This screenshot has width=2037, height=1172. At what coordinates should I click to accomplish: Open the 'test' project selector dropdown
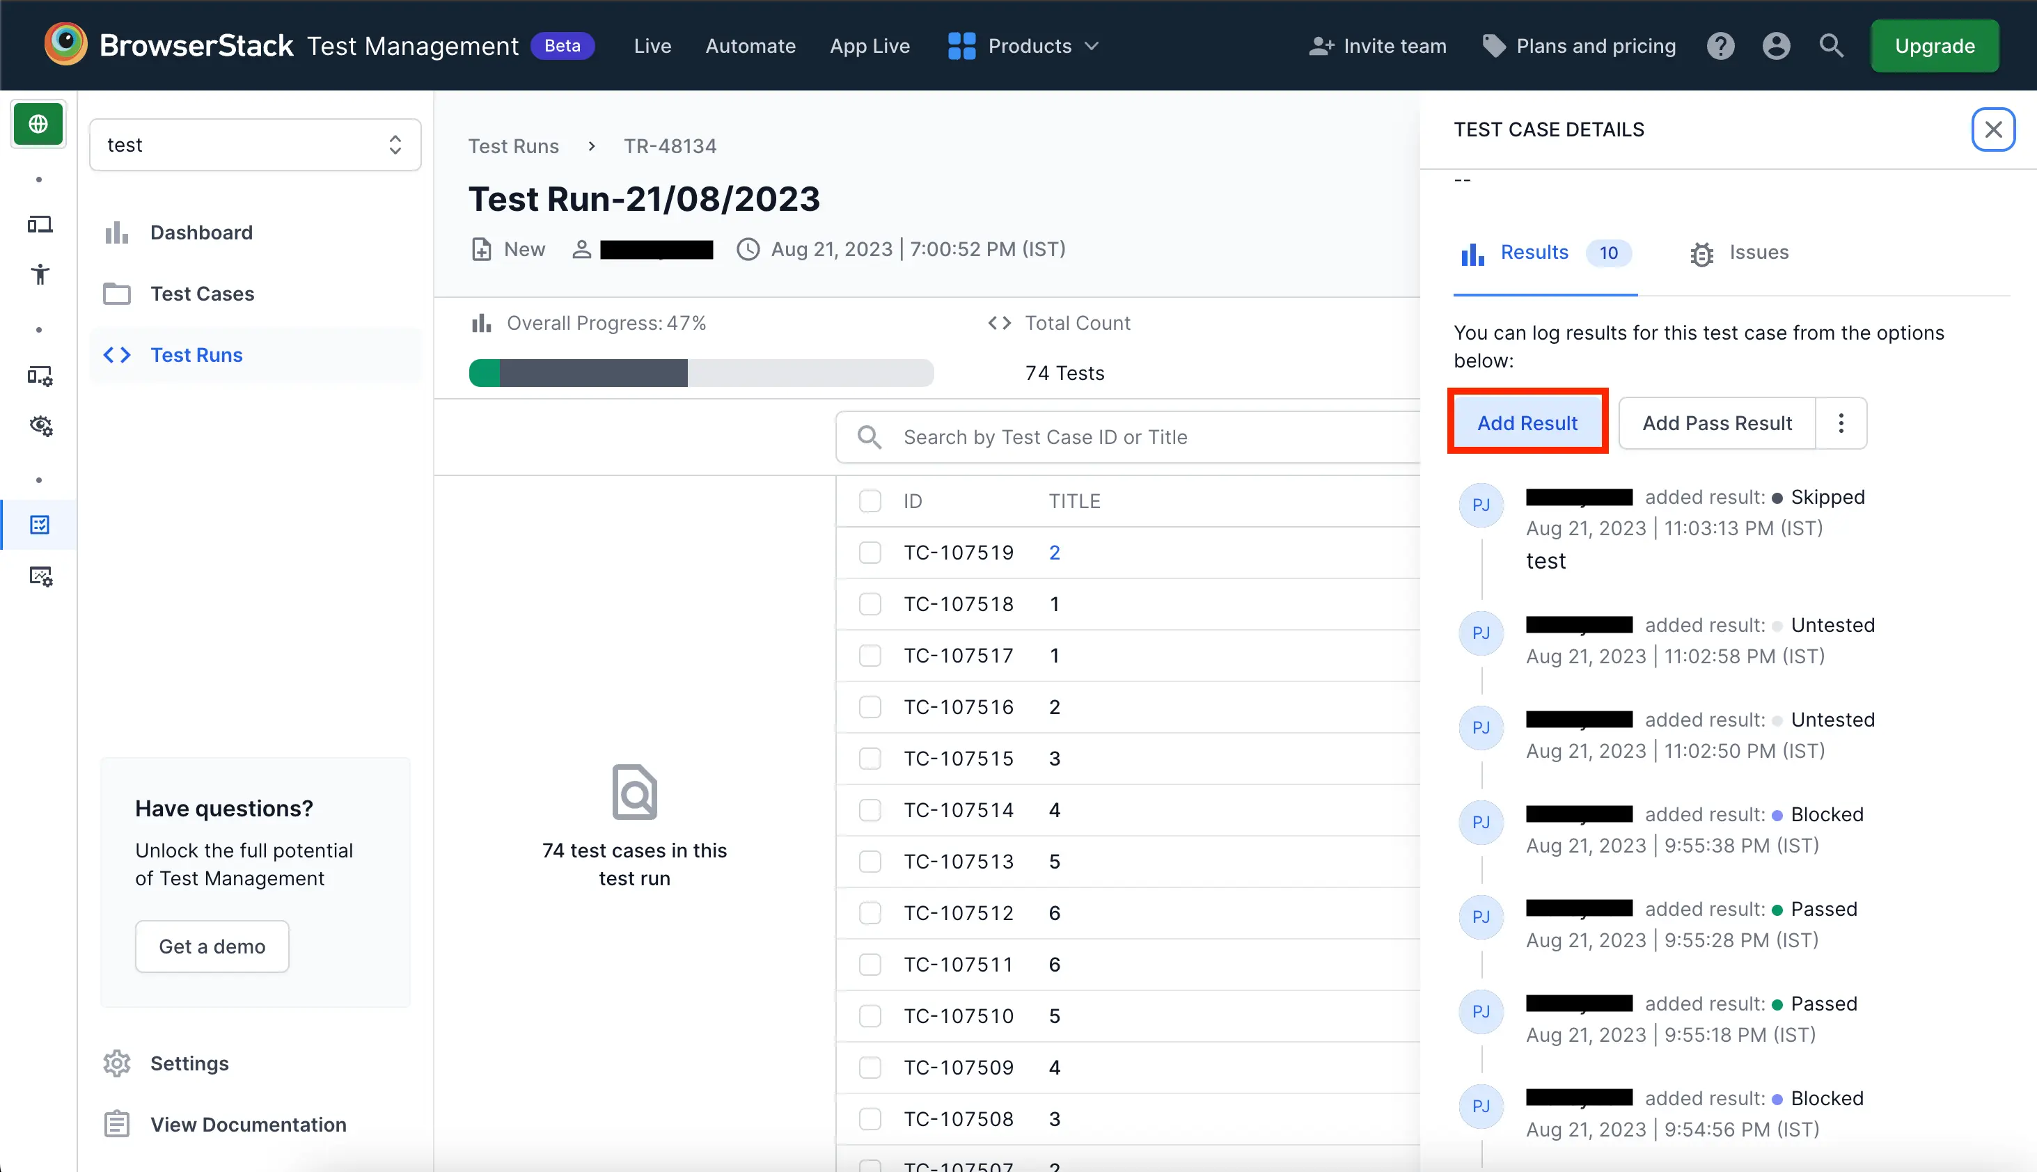[x=254, y=145]
